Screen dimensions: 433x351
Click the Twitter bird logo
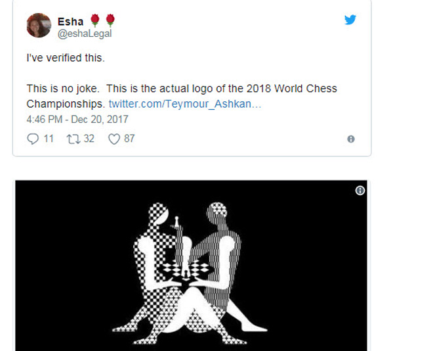click(x=350, y=20)
